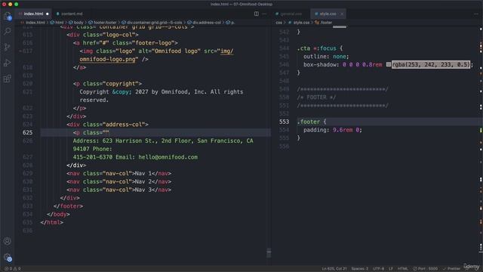Click the .footer selector in CSS
Screen dimensions: 483x272
click(309, 122)
